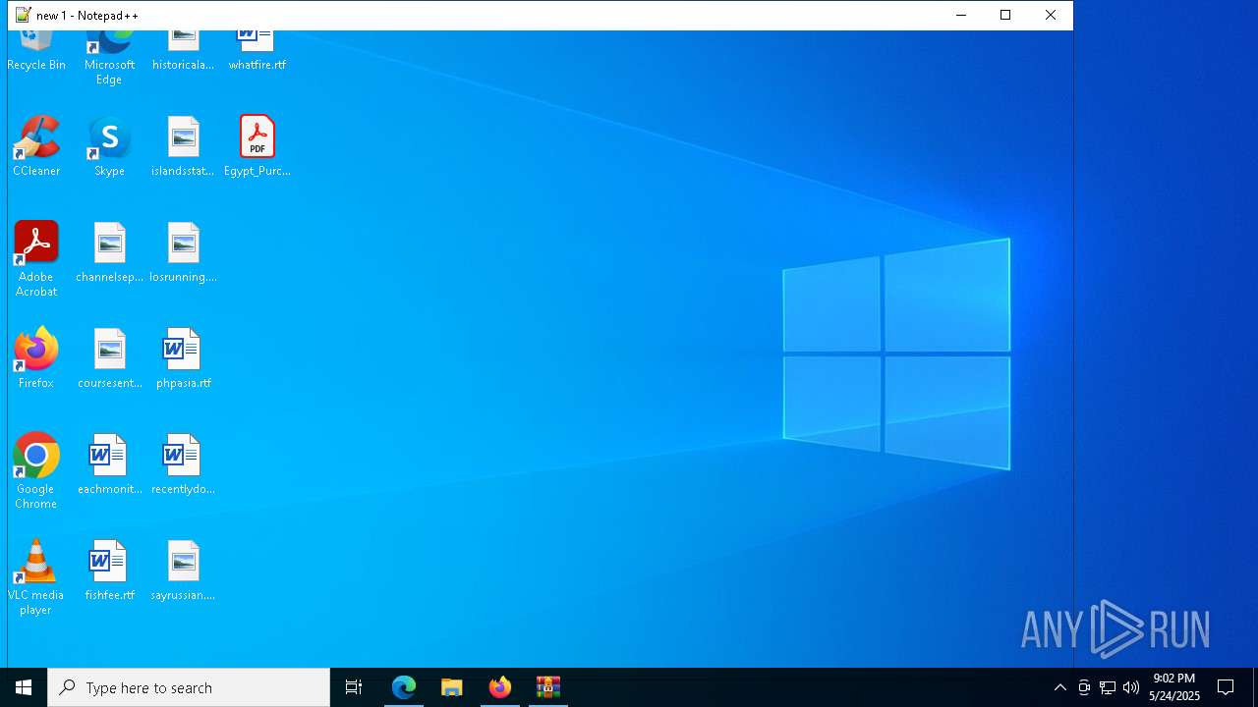Click the network status tray icon

pyautogui.click(x=1108, y=687)
